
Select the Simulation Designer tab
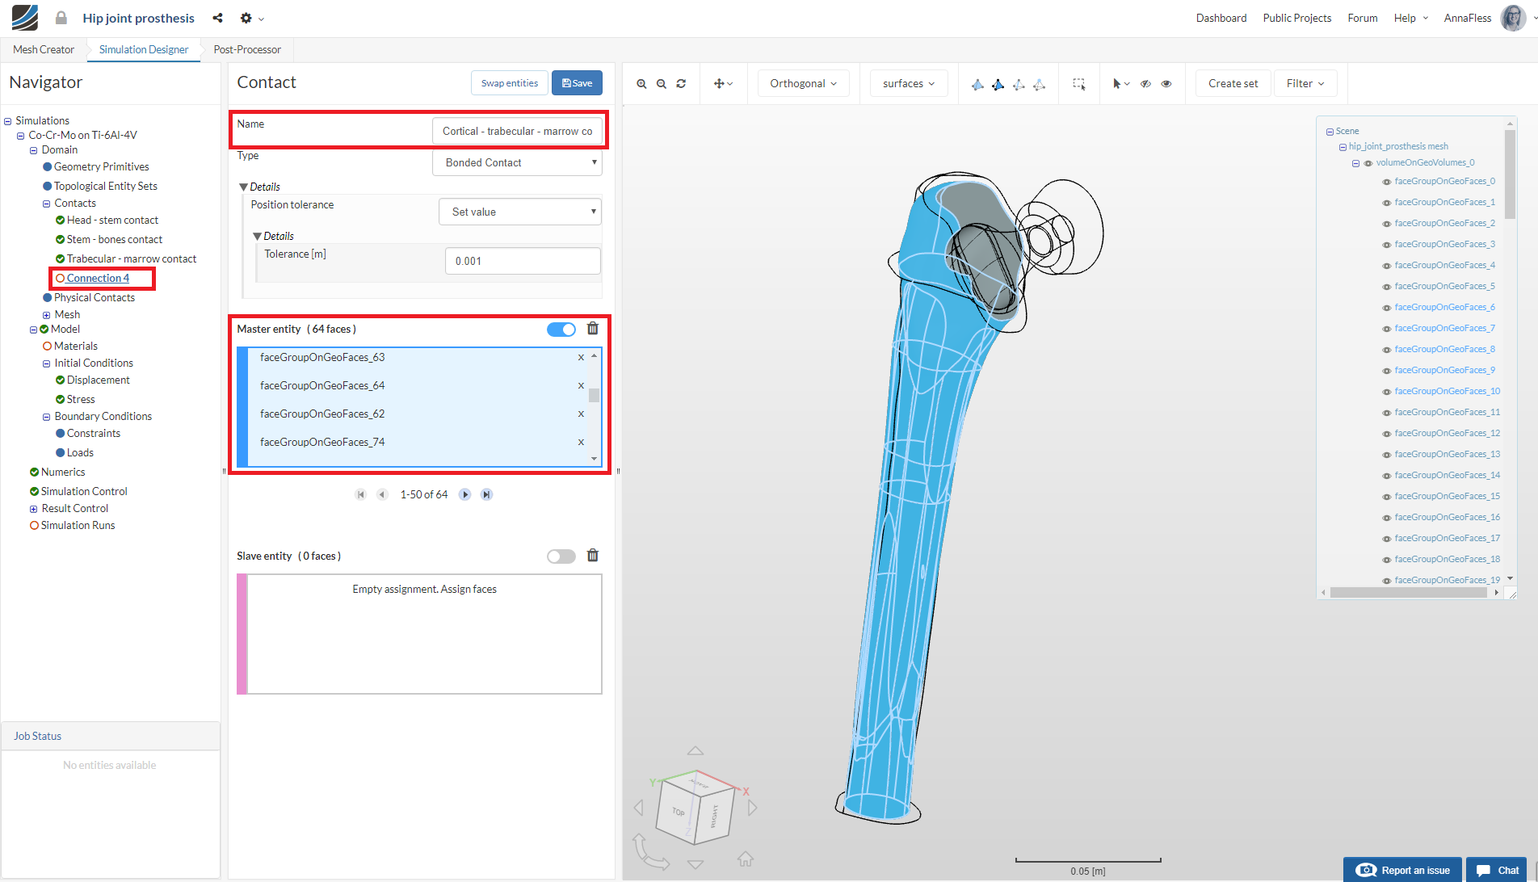pyautogui.click(x=144, y=49)
